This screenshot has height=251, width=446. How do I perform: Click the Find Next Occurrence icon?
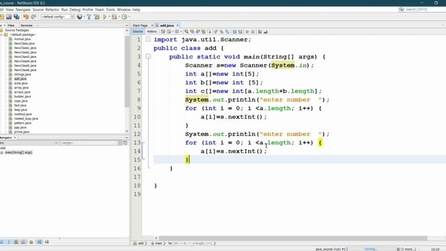(x=198, y=31)
